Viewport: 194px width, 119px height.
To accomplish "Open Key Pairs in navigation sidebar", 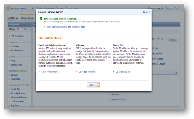I will tap(16, 106).
